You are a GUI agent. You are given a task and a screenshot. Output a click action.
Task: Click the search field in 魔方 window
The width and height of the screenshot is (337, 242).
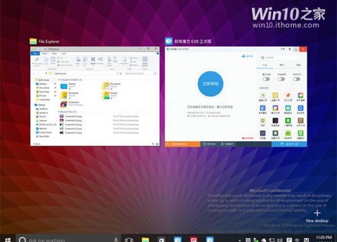282,58
